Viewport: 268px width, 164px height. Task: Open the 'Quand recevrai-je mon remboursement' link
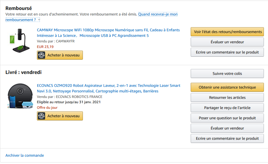(91, 17)
